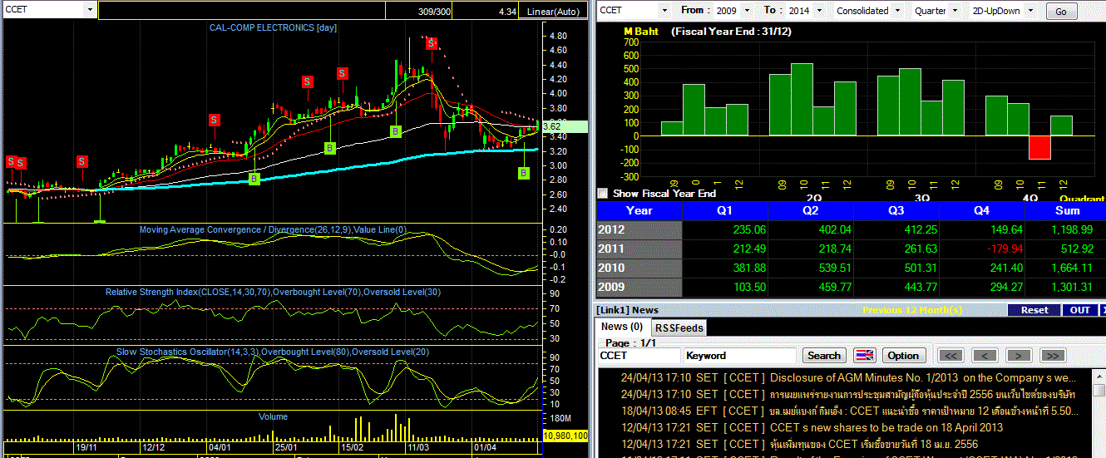
Task: Click the news Search button
Action: [824, 355]
